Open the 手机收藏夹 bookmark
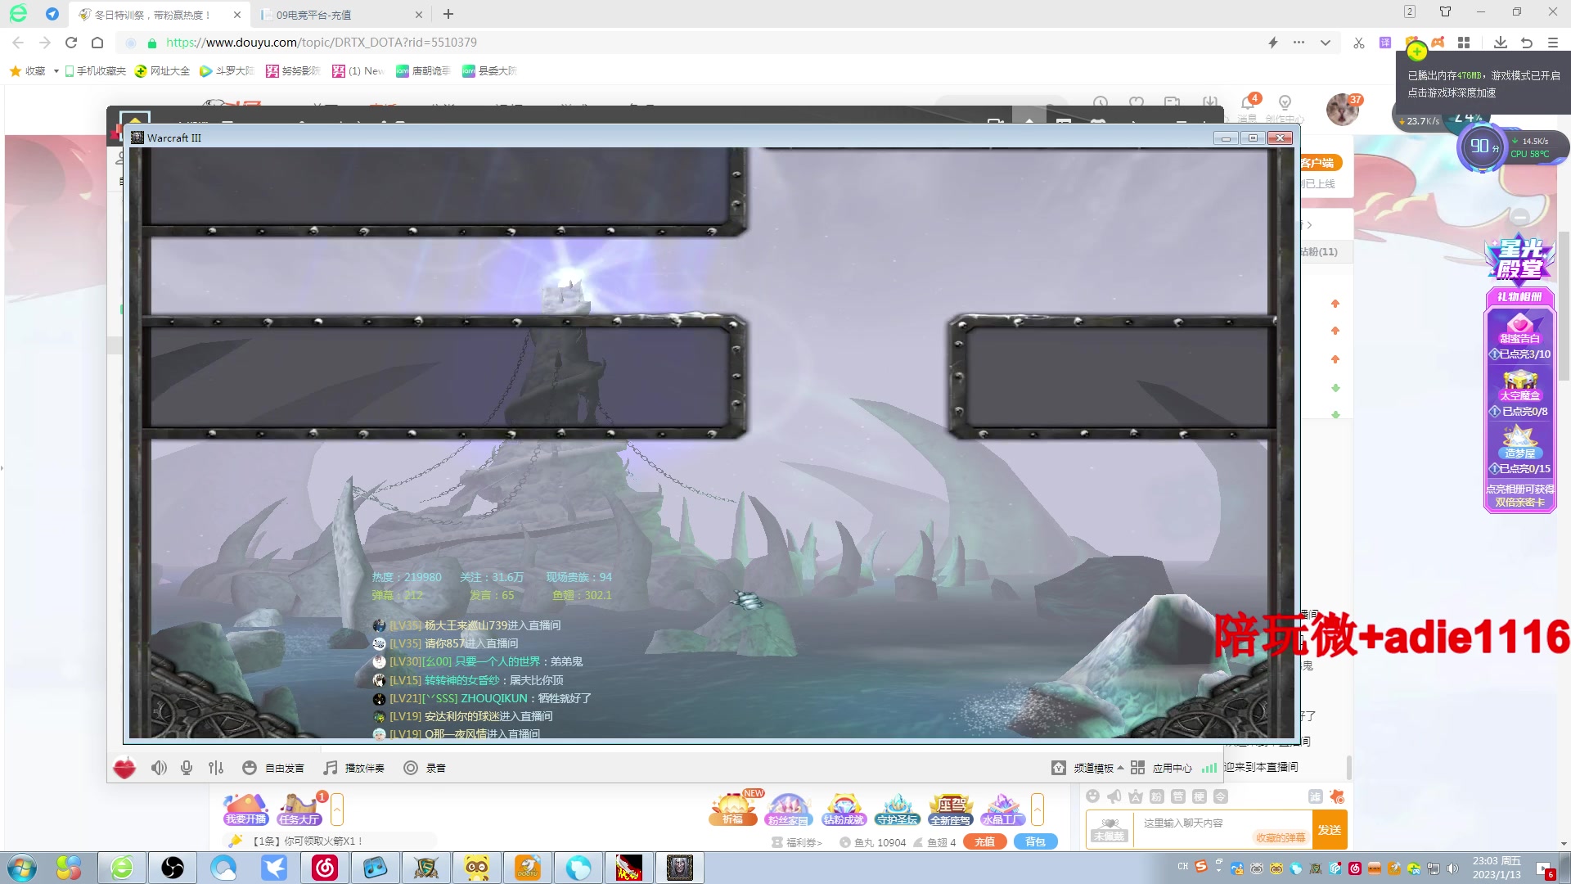This screenshot has height=884, width=1571. [96, 71]
